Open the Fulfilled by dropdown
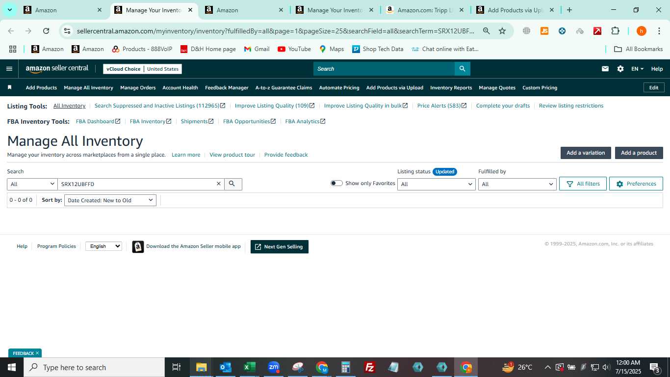 517,184
